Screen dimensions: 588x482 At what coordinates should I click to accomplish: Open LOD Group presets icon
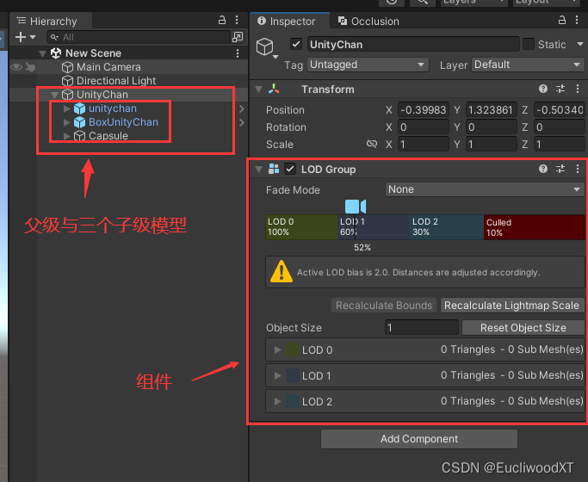pyautogui.click(x=560, y=169)
